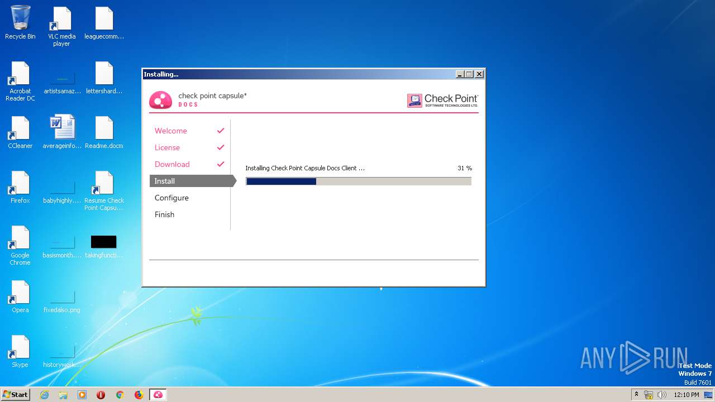
Task: Open Resume Check Point Capsule shortcut
Action: [104, 191]
